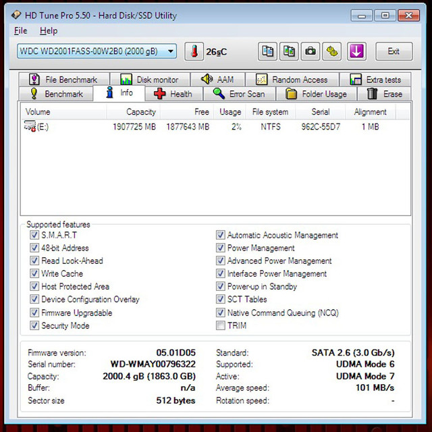Viewport: 432px width, 432px height.
Task: Click the File system column header
Action: point(270,112)
